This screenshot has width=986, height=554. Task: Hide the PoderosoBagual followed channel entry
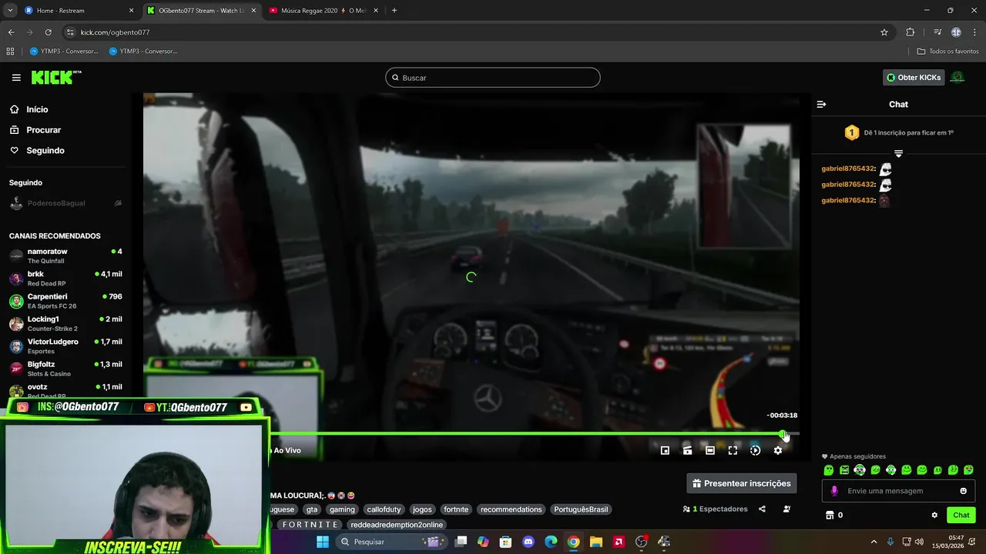coord(118,203)
